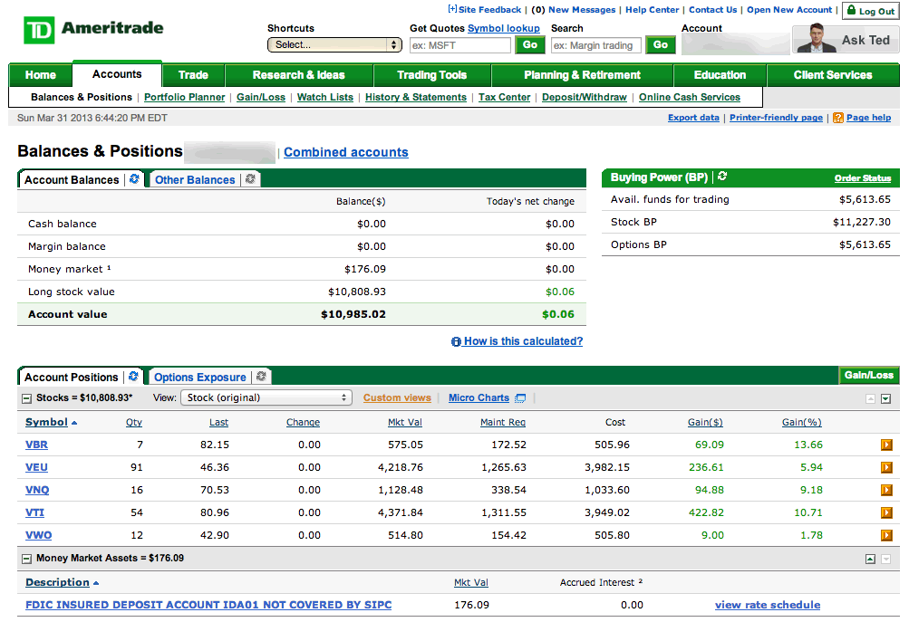Screen dimensions: 909x622
Task: Open actions arrow for VEU row
Action: pyautogui.click(x=886, y=467)
